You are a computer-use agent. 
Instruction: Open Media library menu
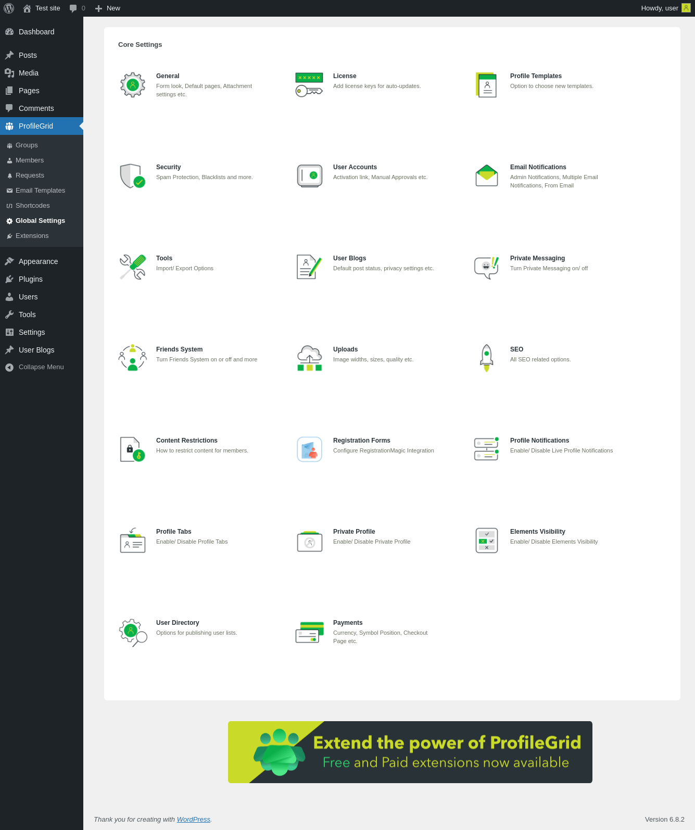point(42,73)
